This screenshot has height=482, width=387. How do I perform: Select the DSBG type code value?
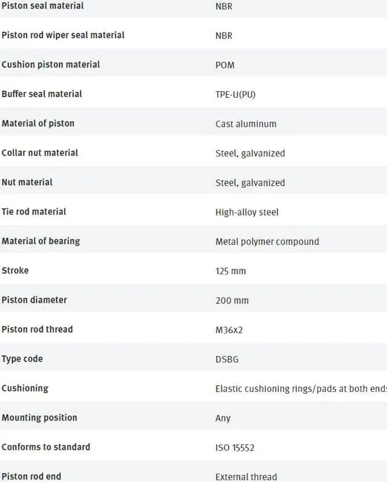pyautogui.click(x=227, y=359)
